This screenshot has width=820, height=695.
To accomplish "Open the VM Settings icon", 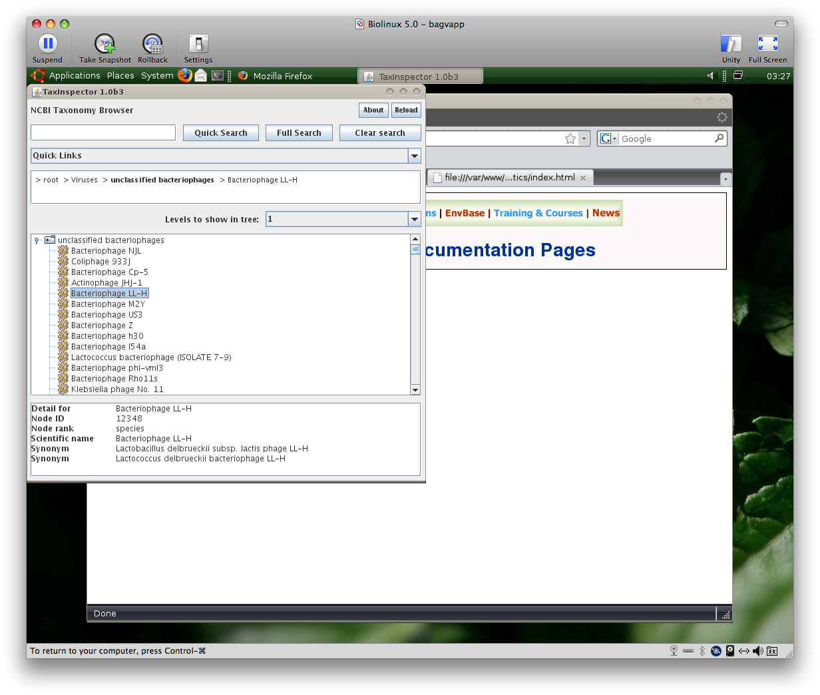I will pyautogui.click(x=198, y=44).
